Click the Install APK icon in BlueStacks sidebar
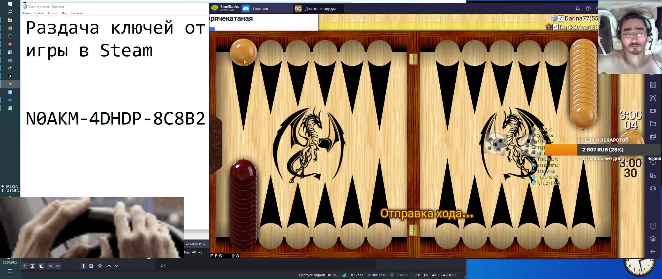 653,85
